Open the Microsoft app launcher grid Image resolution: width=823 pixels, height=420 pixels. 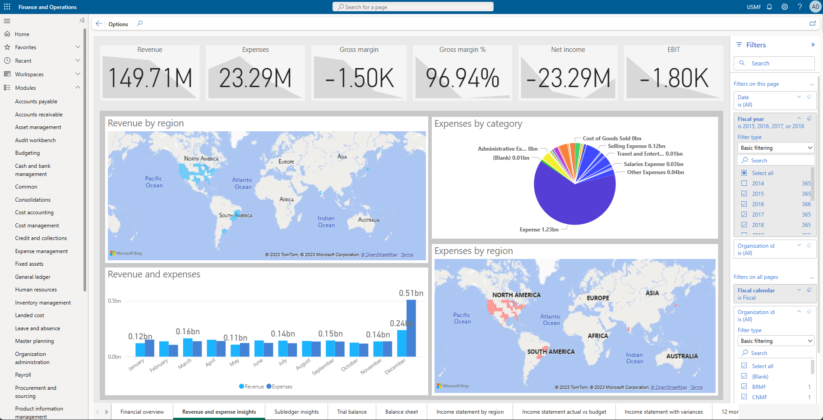click(7, 6)
